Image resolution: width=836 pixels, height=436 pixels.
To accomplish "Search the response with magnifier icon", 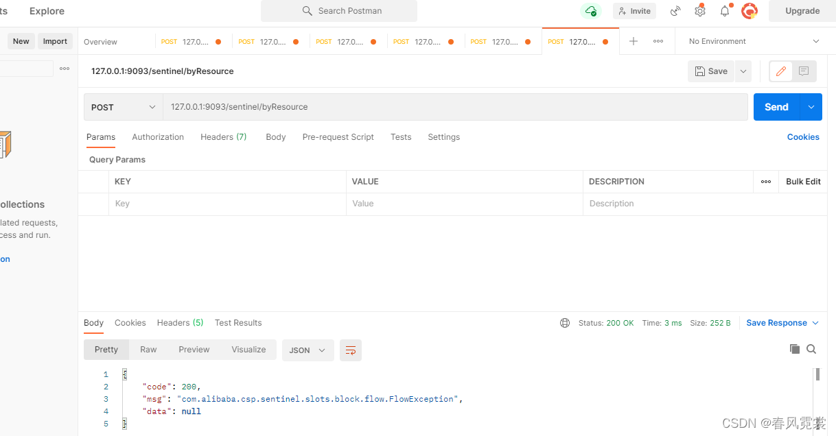I will [x=811, y=349].
